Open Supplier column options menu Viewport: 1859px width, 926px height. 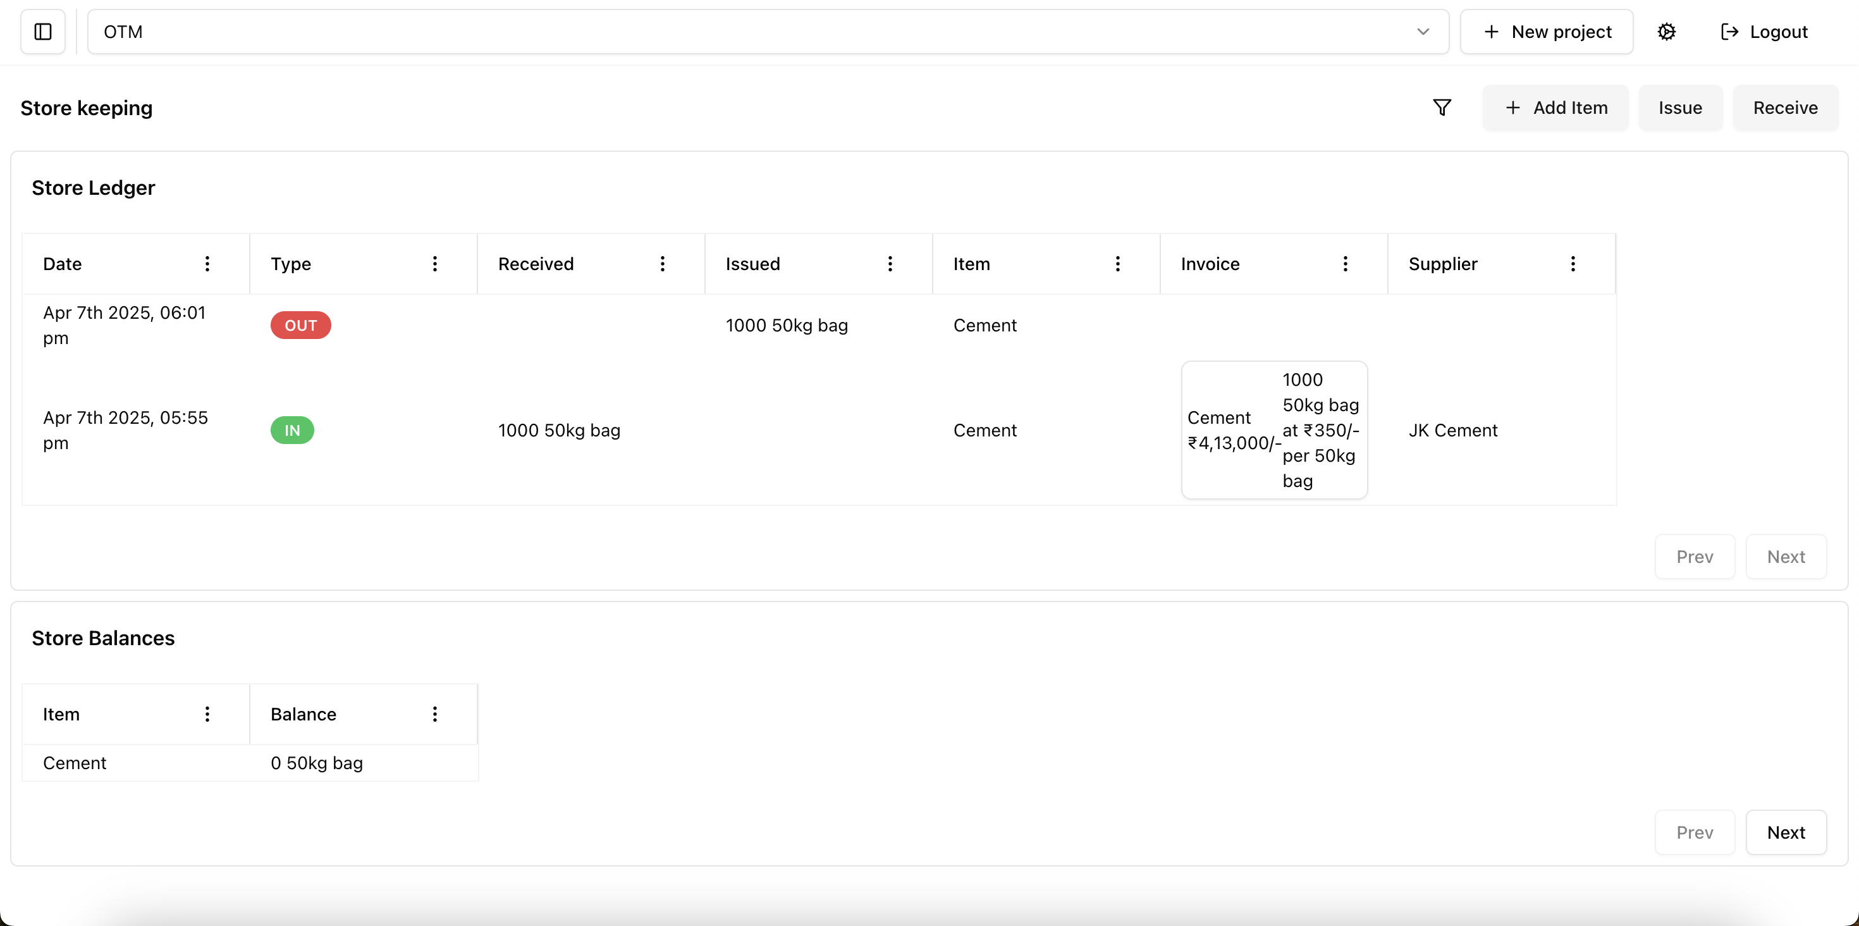click(x=1573, y=263)
